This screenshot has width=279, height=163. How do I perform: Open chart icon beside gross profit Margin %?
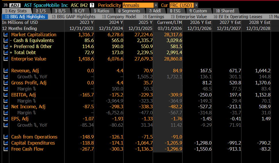(x=6, y=89)
